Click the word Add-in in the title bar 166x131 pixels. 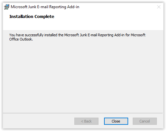click(73, 7)
